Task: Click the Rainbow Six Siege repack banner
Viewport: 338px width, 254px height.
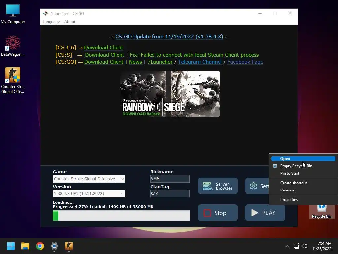Action: 170,94
